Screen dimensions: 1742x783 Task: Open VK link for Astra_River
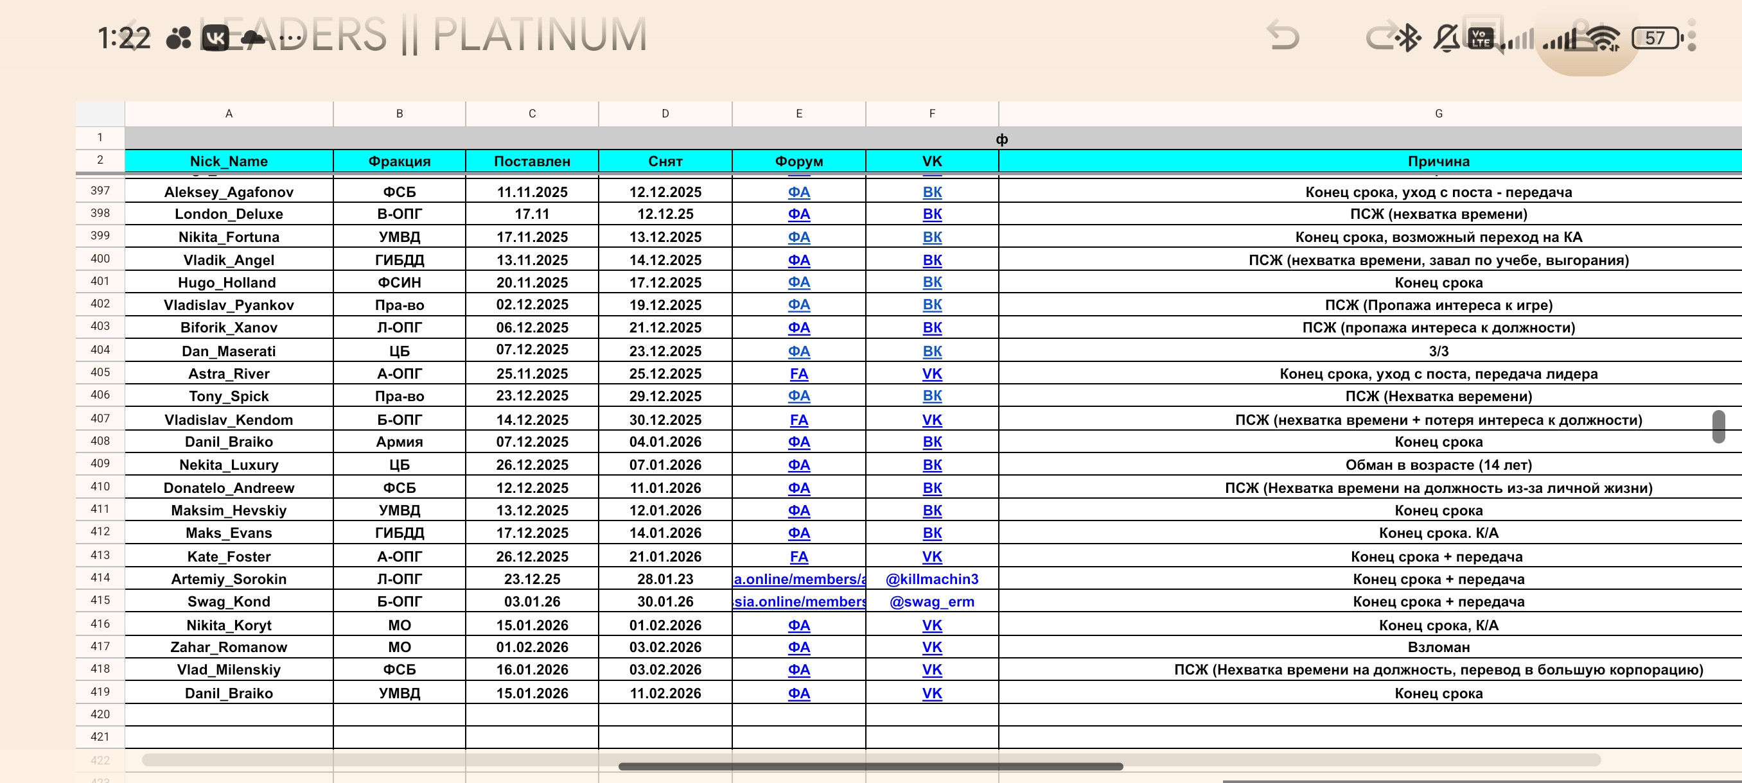(x=932, y=374)
